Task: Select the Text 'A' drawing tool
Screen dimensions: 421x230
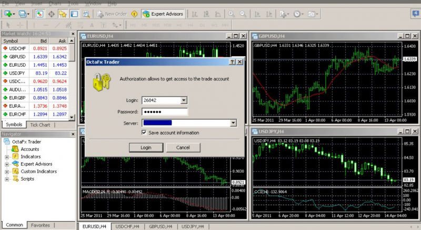Action: coord(92,25)
